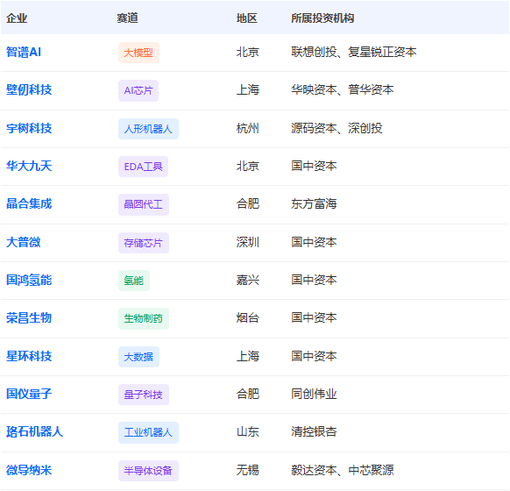Open the 国鸿氢能 company link
The height and width of the screenshot is (491, 510).
[x=29, y=281]
